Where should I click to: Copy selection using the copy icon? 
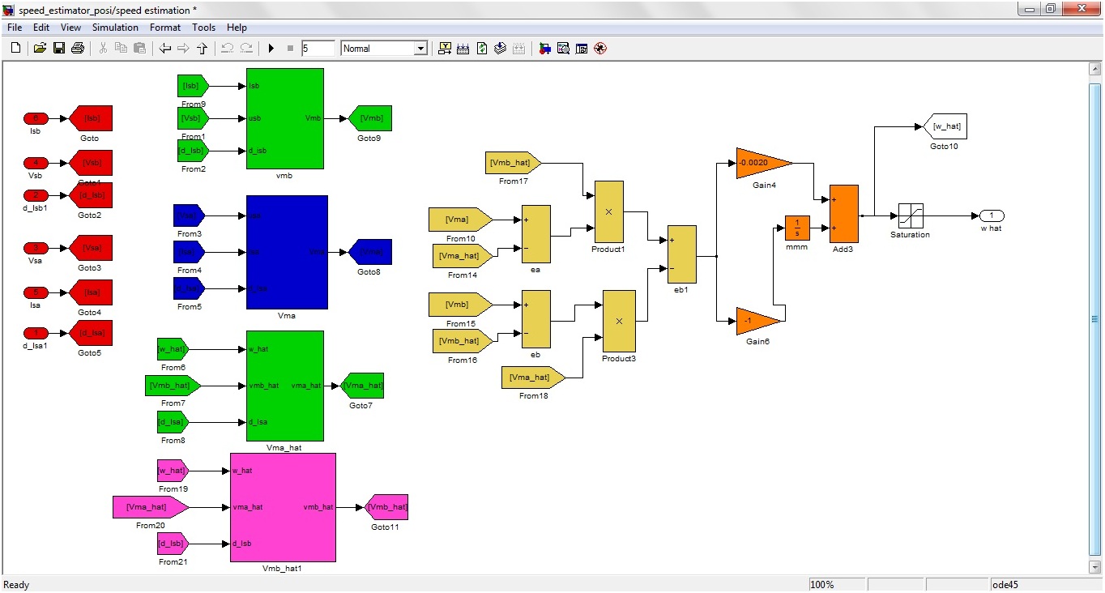pos(121,48)
